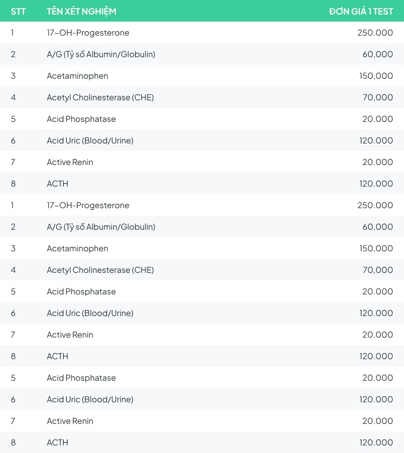Select the first Acetyl Cholinesterase (CHE) entry
This screenshot has height=453, width=404.
point(100,98)
